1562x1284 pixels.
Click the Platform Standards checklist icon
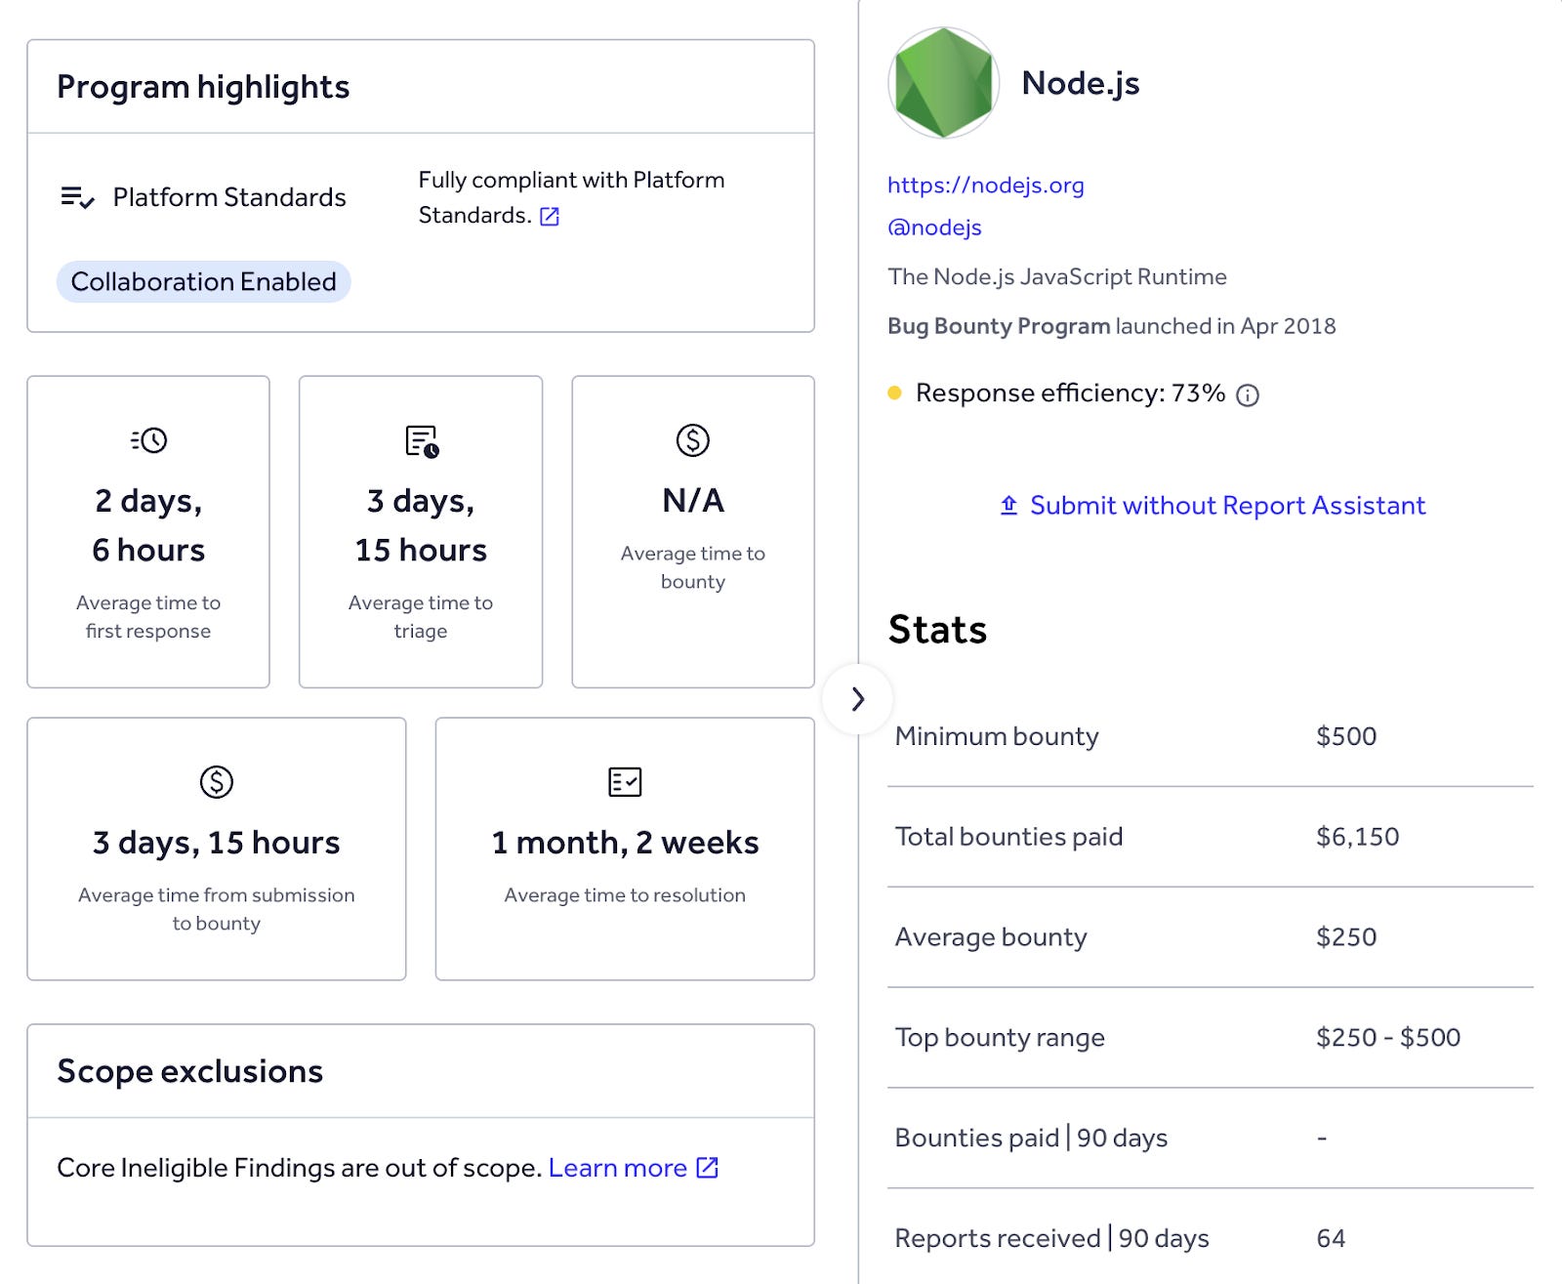pyautogui.click(x=77, y=197)
